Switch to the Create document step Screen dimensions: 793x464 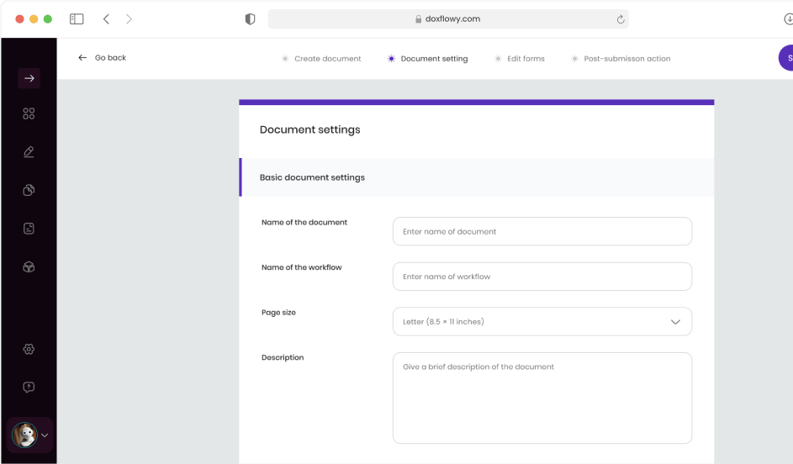coord(321,59)
